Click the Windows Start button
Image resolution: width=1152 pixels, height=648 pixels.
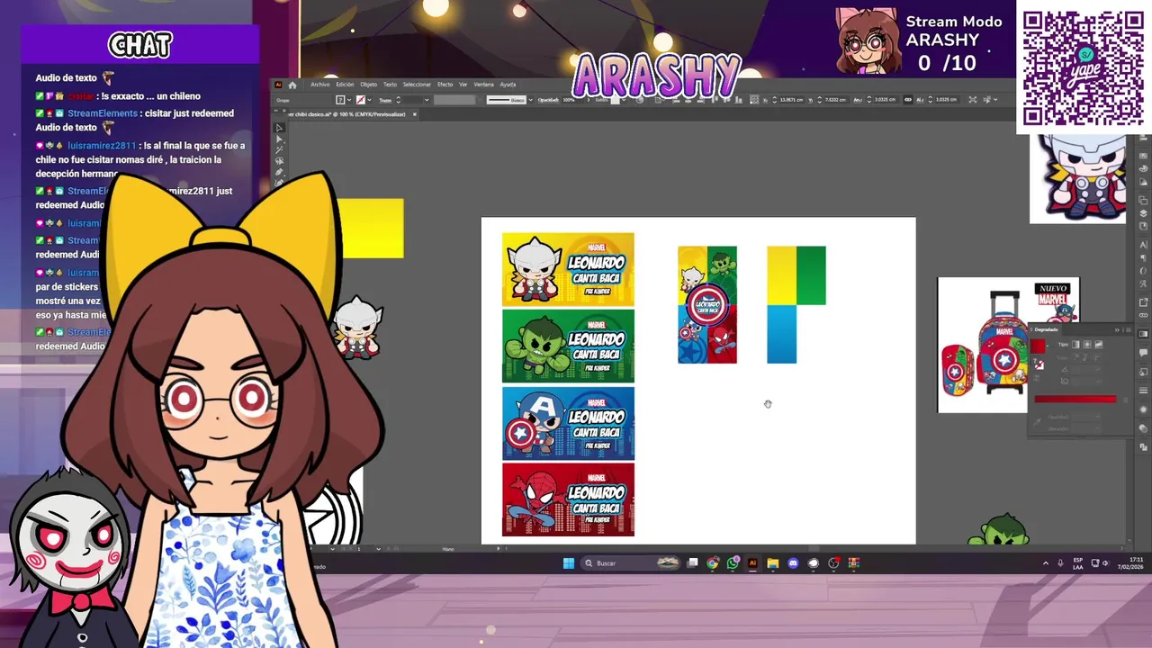[x=568, y=563]
